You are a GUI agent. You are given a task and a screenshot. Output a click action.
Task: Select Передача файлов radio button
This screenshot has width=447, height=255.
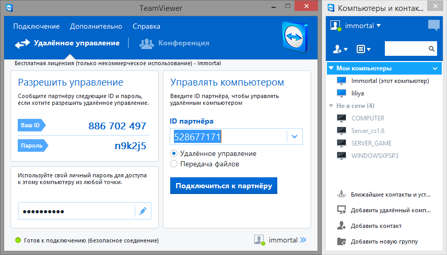[174, 164]
